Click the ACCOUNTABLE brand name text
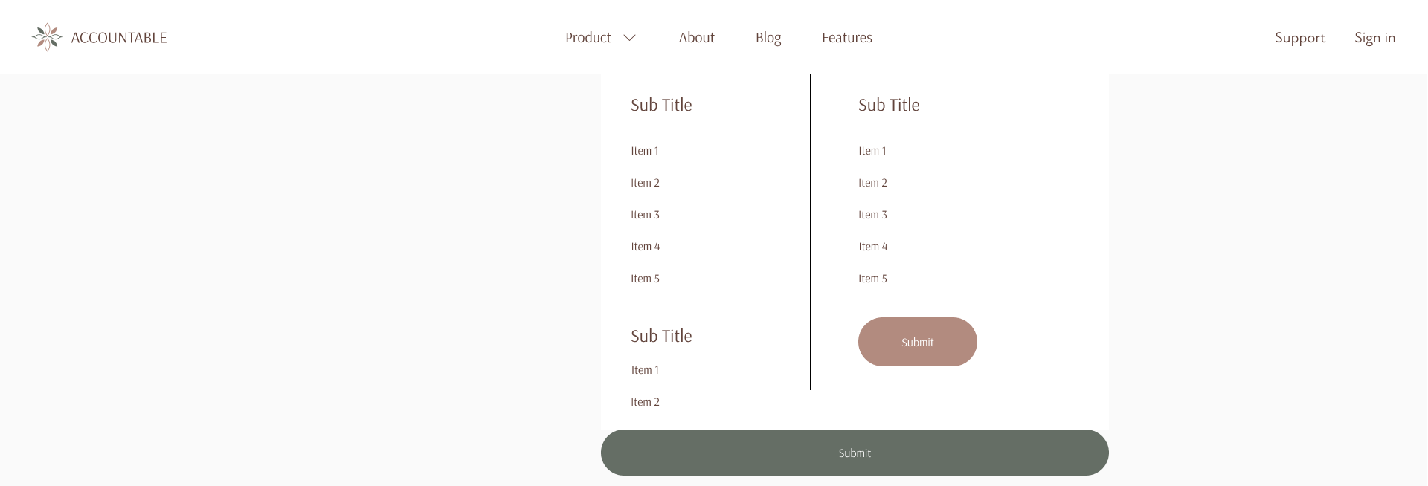 coord(118,38)
